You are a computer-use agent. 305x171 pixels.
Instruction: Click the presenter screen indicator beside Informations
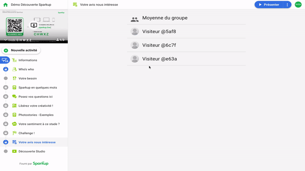(x=5, y=60)
